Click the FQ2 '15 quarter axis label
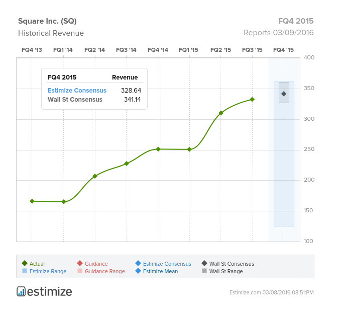Screen dimensions: 339x312 [221, 50]
